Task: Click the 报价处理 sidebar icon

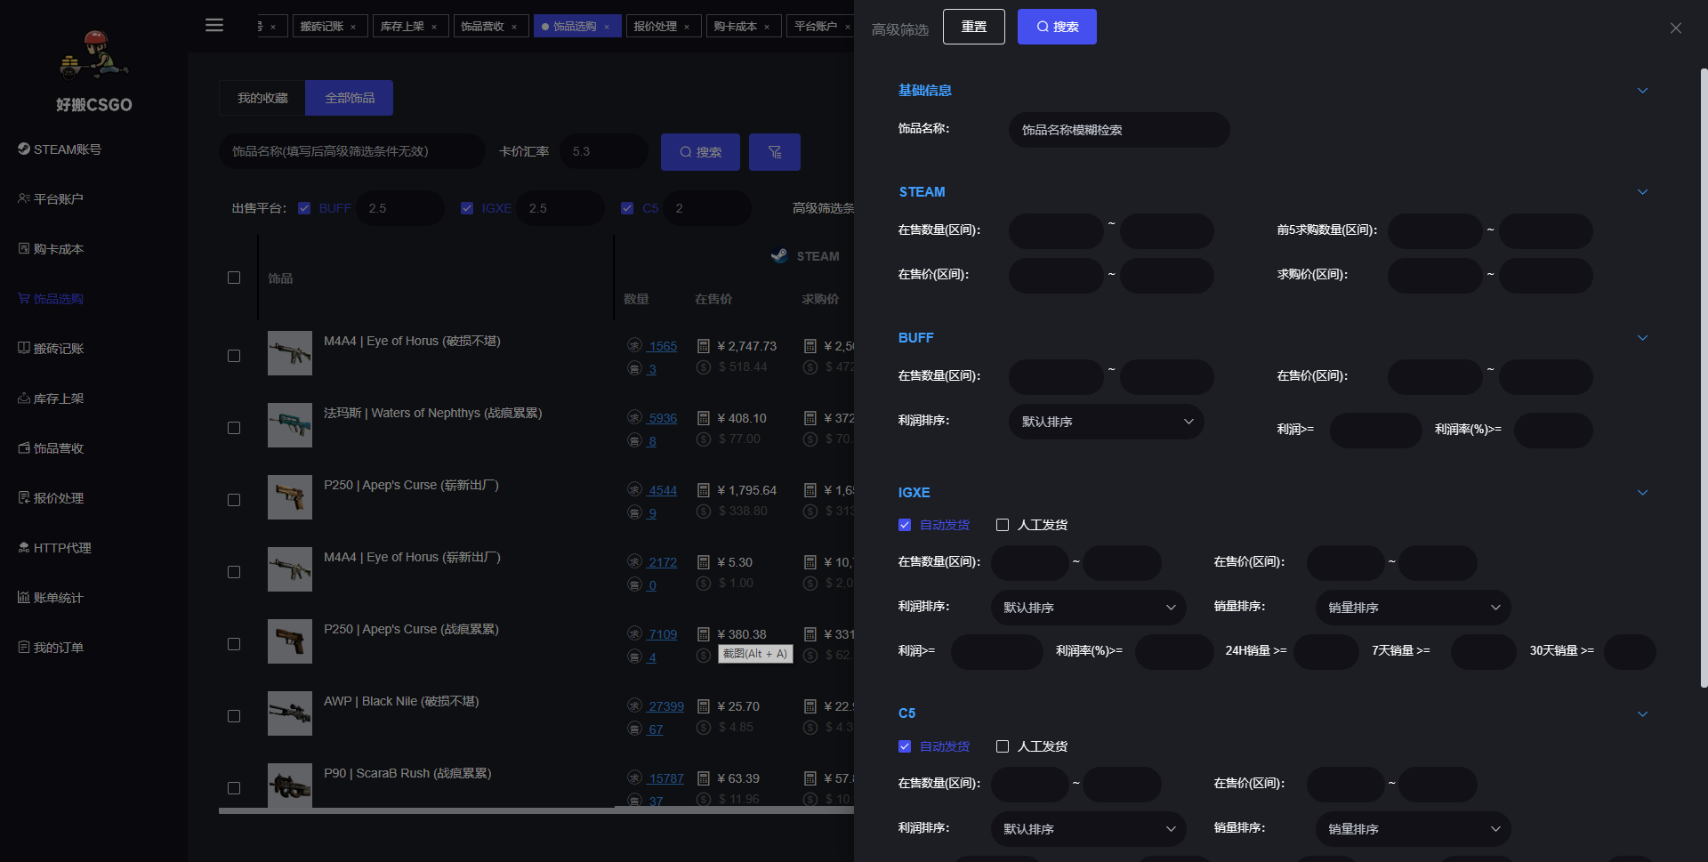Action: [24, 498]
